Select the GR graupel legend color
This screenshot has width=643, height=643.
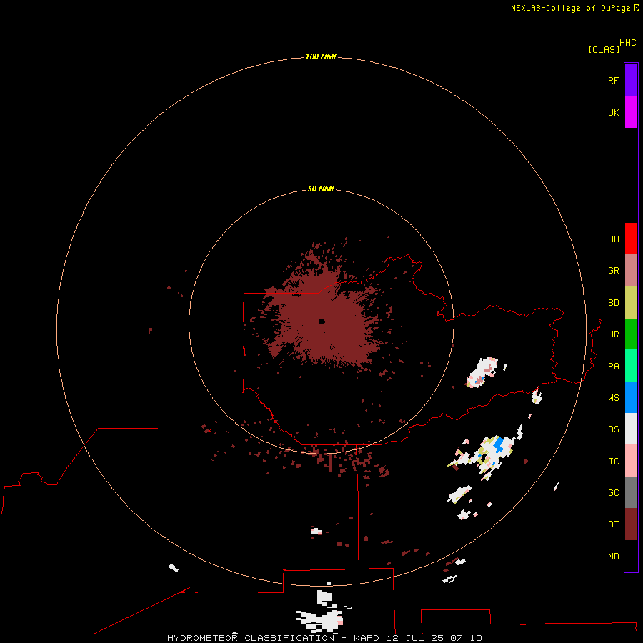coord(631,271)
